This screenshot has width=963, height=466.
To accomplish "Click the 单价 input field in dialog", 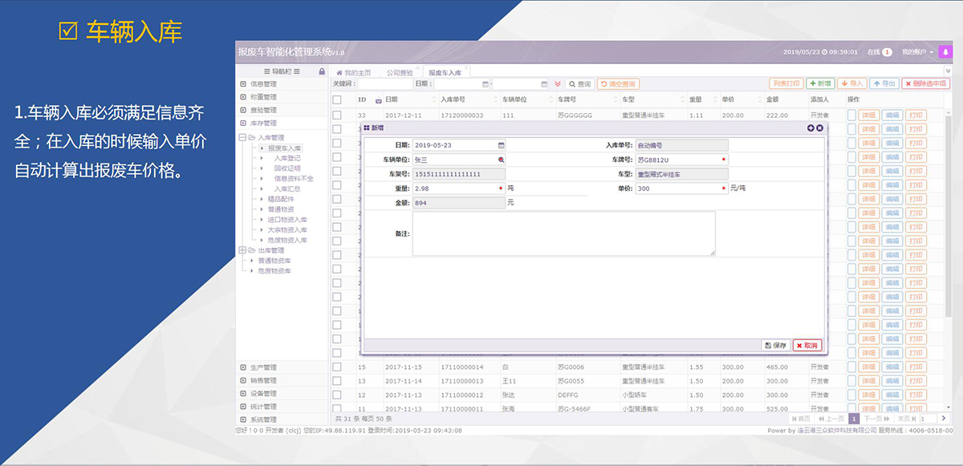I will point(681,188).
